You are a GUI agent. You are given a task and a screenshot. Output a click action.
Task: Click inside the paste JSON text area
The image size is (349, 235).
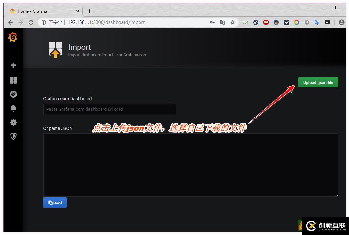coord(191,165)
